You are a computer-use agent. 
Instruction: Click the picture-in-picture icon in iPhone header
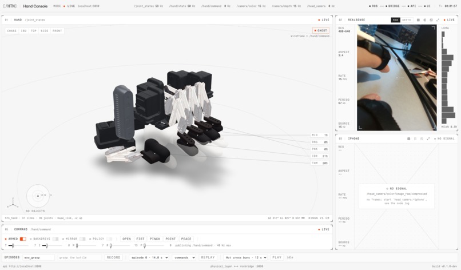[x=422, y=138]
